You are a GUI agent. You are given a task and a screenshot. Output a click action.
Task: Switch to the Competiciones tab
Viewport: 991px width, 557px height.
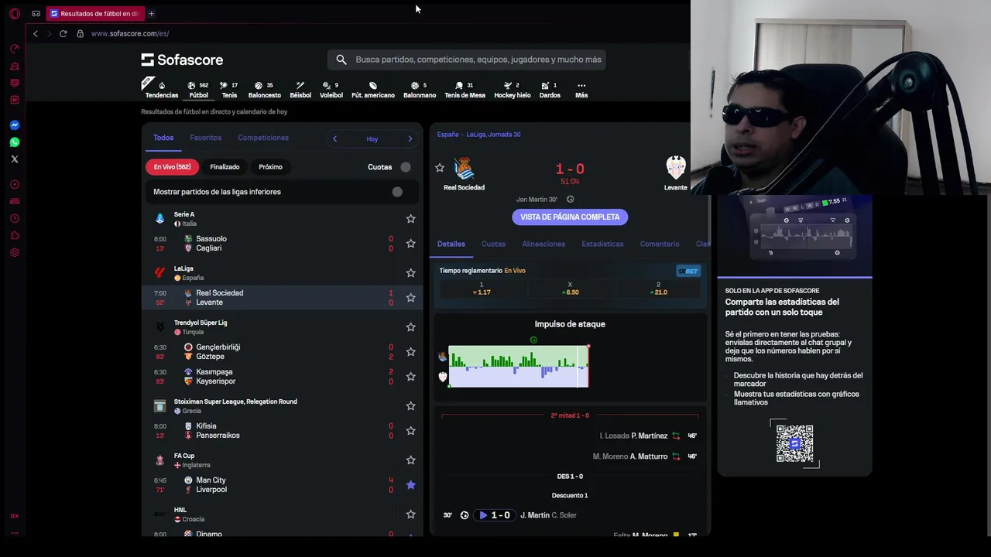263,138
